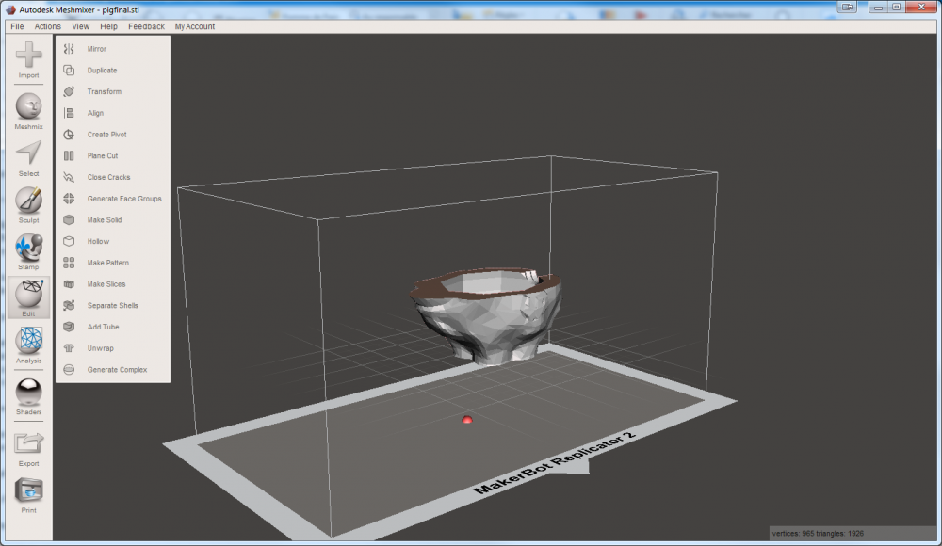
Task: Select the bowl mesh in viewport
Action: (485, 315)
